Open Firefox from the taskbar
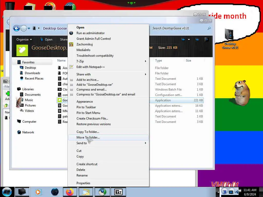The image size is (263, 197). click(x=70, y=192)
